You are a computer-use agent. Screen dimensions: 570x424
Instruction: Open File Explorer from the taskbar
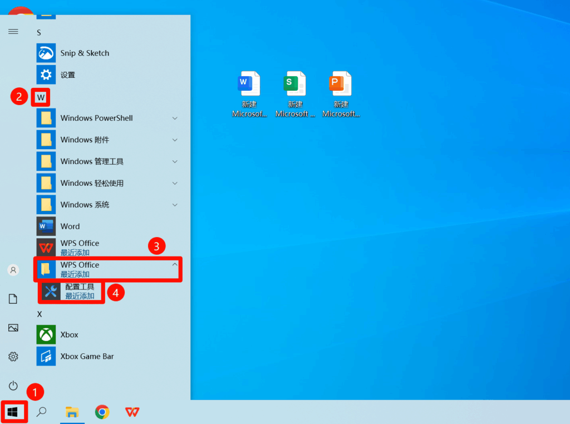click(72, 412)
